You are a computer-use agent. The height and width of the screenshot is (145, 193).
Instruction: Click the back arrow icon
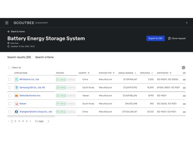pyautogui.click(x=8, y=32)
